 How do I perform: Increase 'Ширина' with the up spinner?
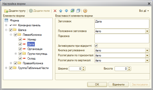pos(83,67)
